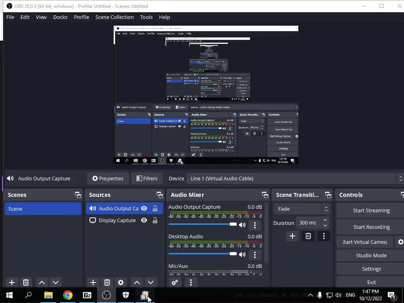
Task: Open Desktop Audio mixer options menu
Action: (x=255, y=255)
